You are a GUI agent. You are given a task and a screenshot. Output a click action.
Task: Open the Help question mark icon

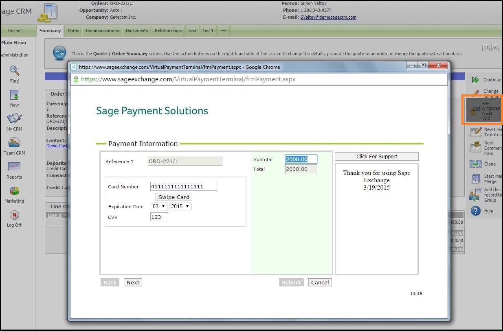click(x=476, y=211)
